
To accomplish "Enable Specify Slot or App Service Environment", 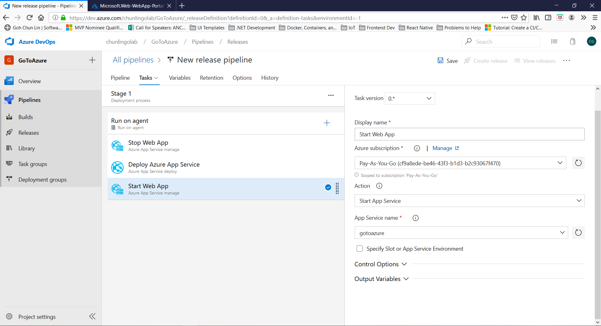I will coord(360,249).
